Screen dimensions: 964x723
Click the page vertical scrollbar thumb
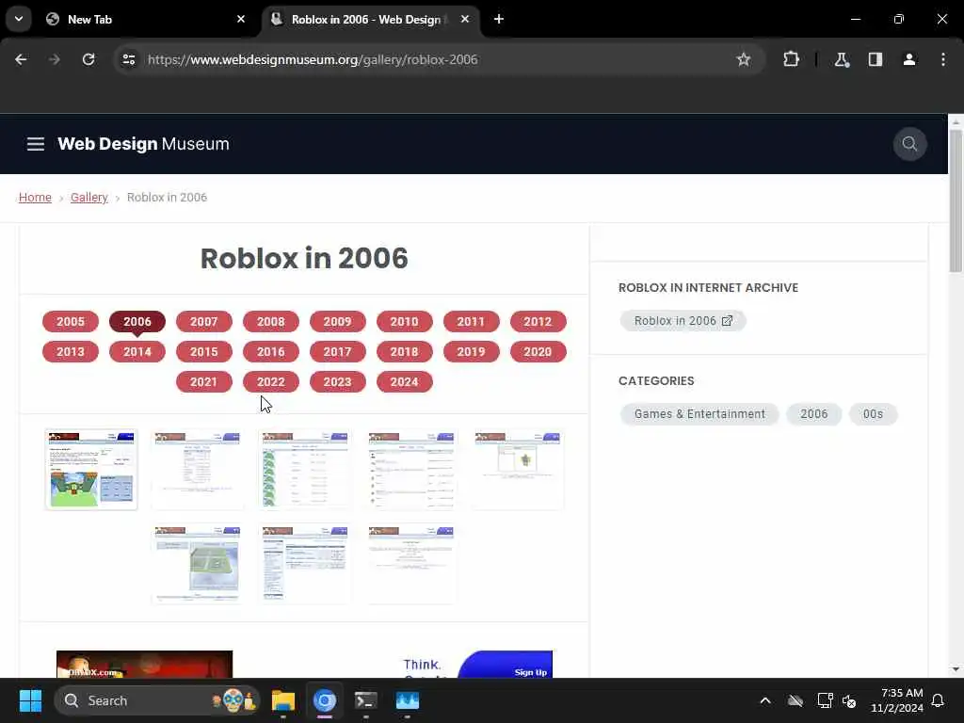click(x=956, y=200)
